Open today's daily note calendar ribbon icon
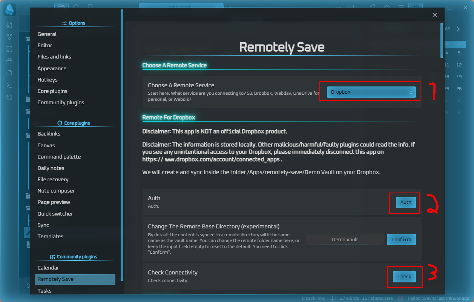This screenshot has height=302, width=474. pos(9,61)
